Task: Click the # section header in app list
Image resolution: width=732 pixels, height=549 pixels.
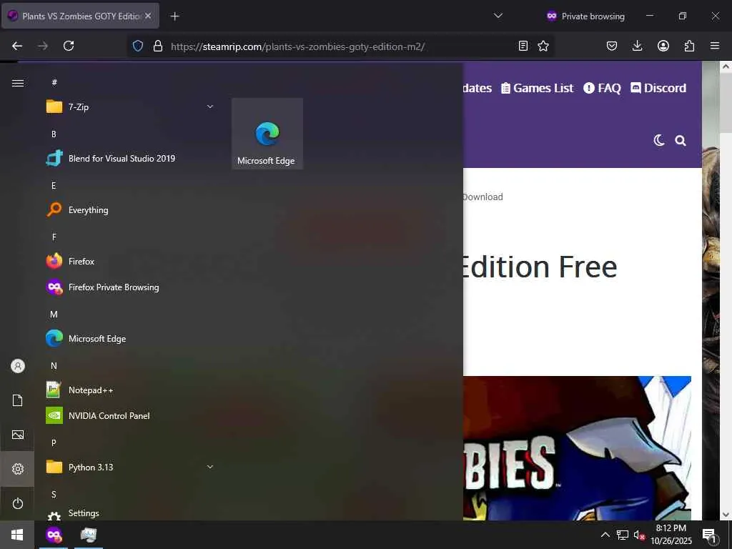Action: coord(54,83)
